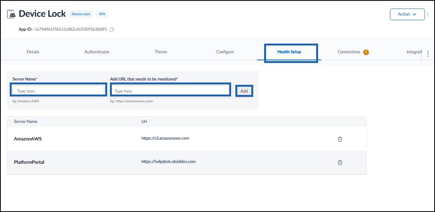This screenshot has height=212, width=435.
Task: Select the PlatformPortal server name
Action: click(29, 162)
